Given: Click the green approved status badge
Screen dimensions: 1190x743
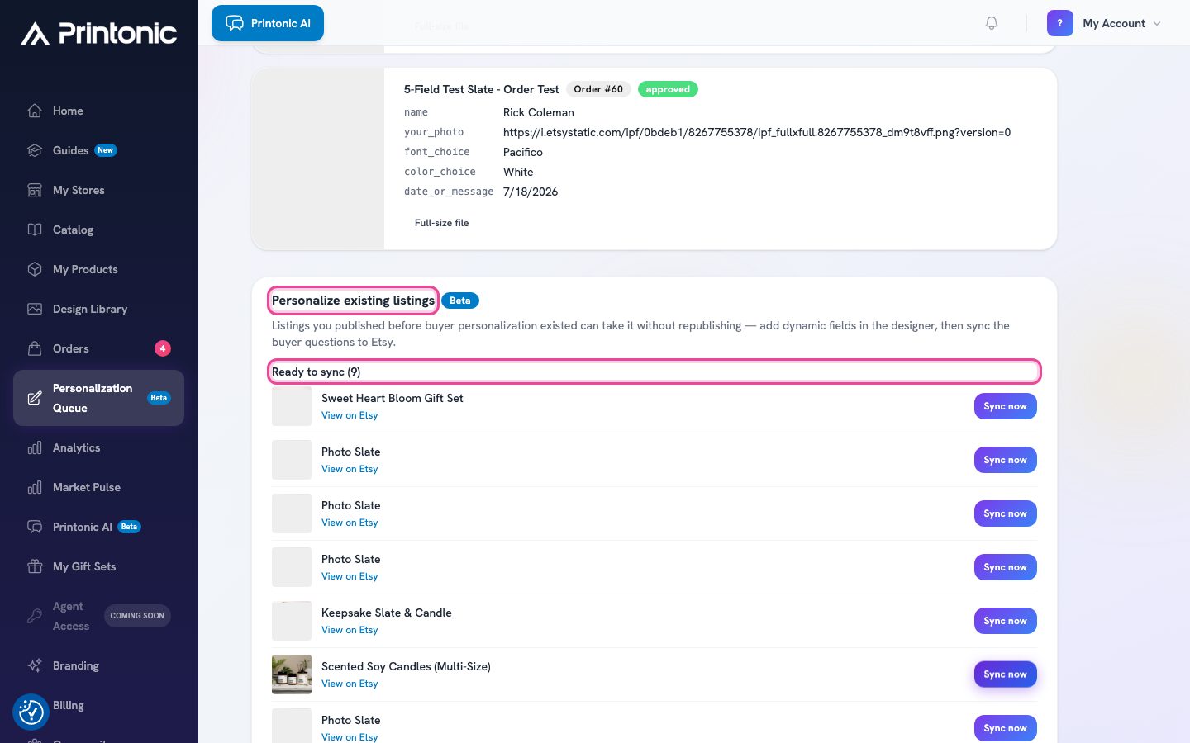Looking at the screenshot, I should pyautogui.click(x=668, y=89).
